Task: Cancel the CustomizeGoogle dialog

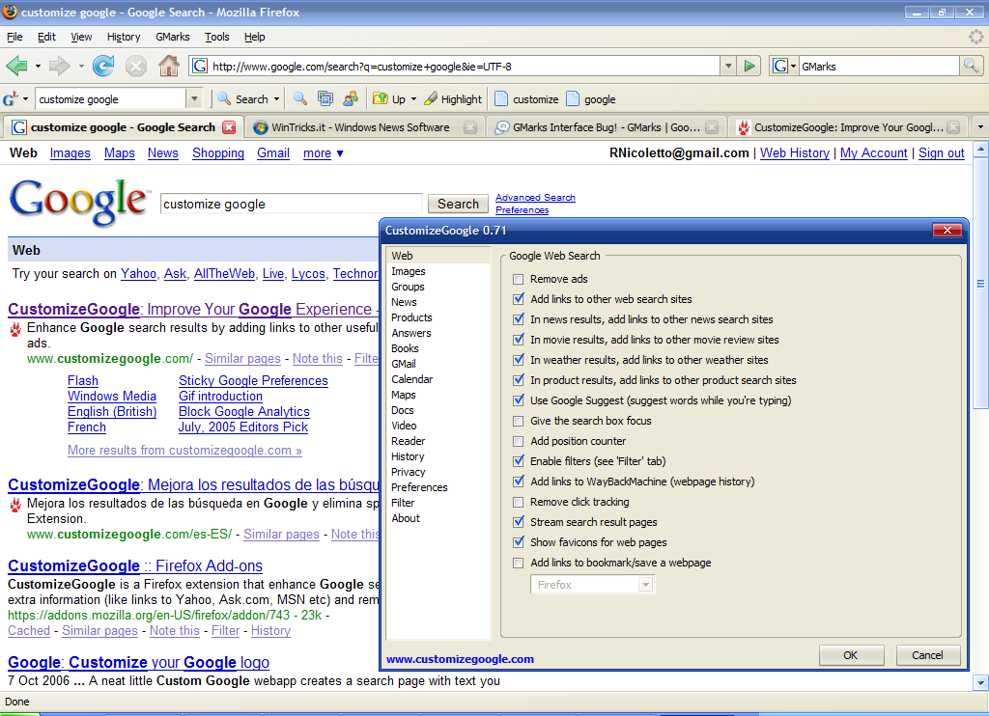Action: click(928, 655)
